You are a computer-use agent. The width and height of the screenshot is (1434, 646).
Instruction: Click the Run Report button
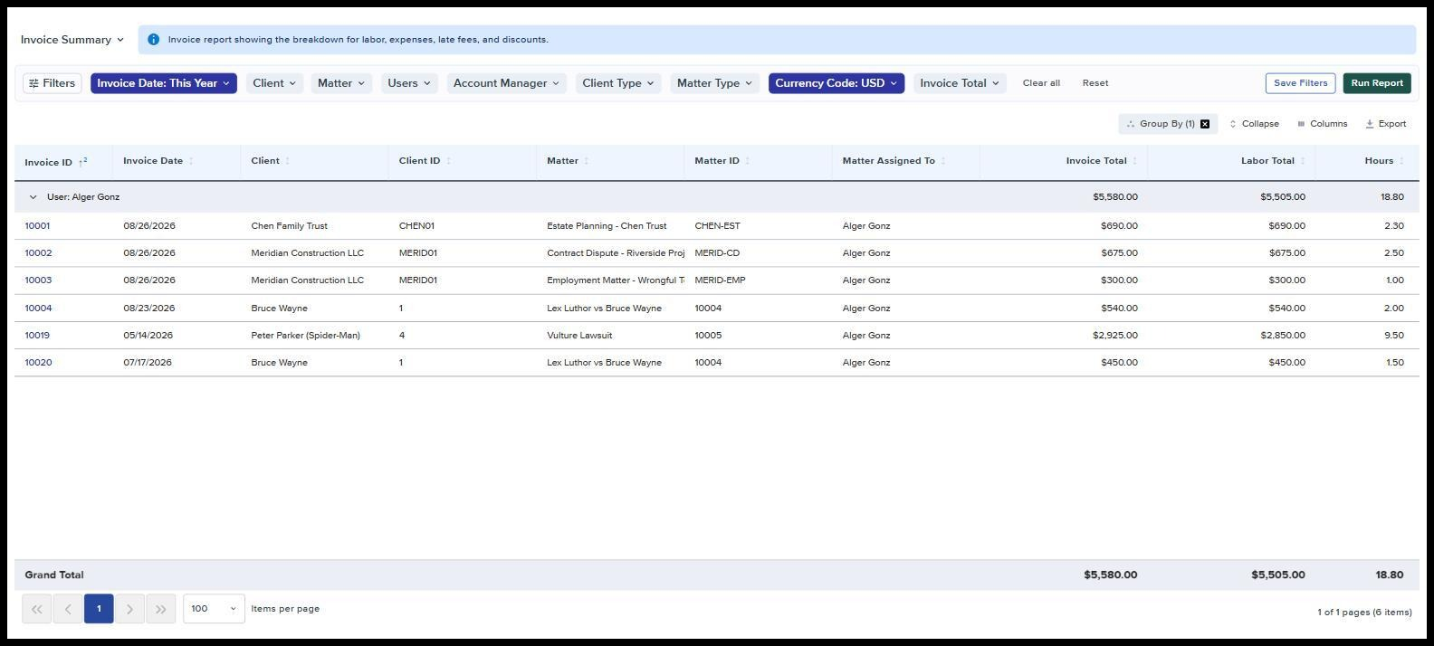coord(1377,83)
